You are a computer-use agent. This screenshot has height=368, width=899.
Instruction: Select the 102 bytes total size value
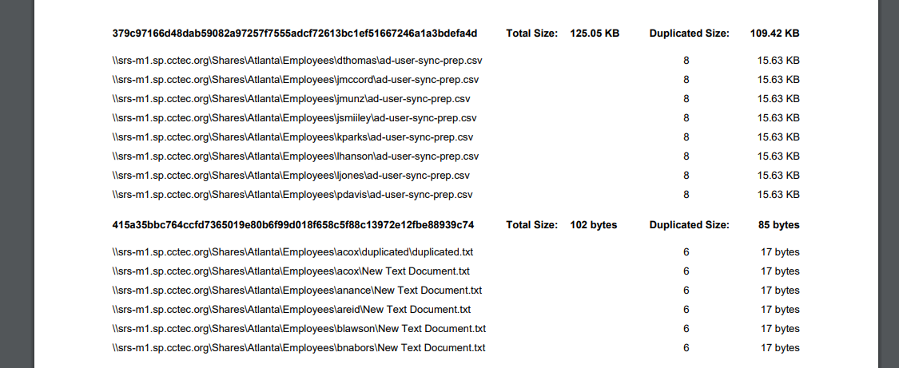pos(593,225)
